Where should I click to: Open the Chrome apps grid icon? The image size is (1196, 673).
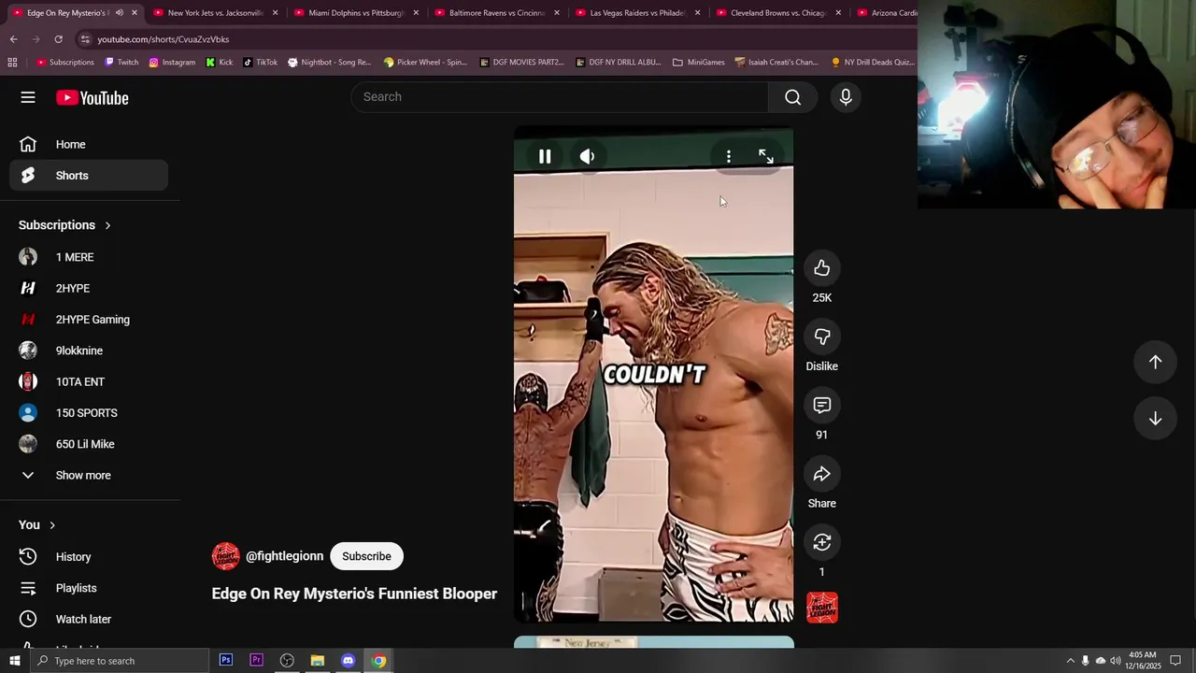12,63
